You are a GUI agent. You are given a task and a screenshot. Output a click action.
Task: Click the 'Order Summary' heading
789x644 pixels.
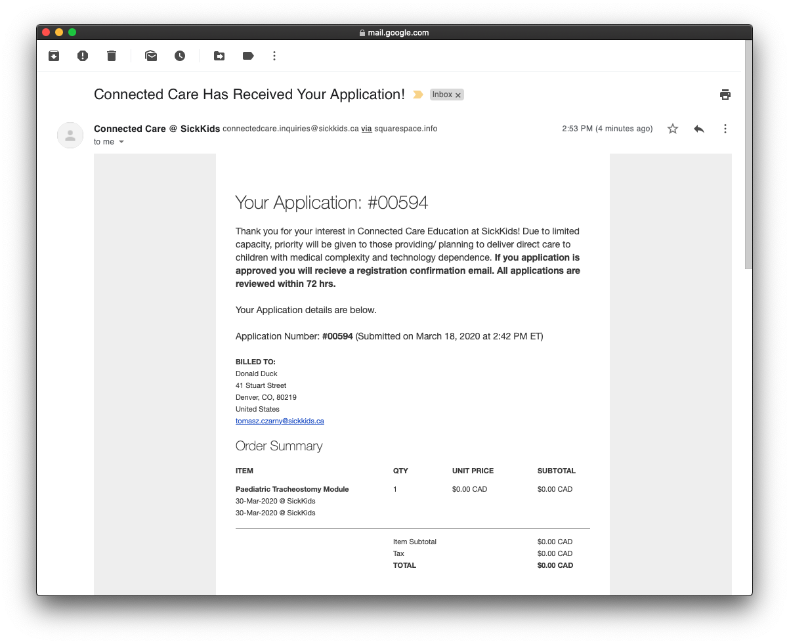tap(279, 446)
